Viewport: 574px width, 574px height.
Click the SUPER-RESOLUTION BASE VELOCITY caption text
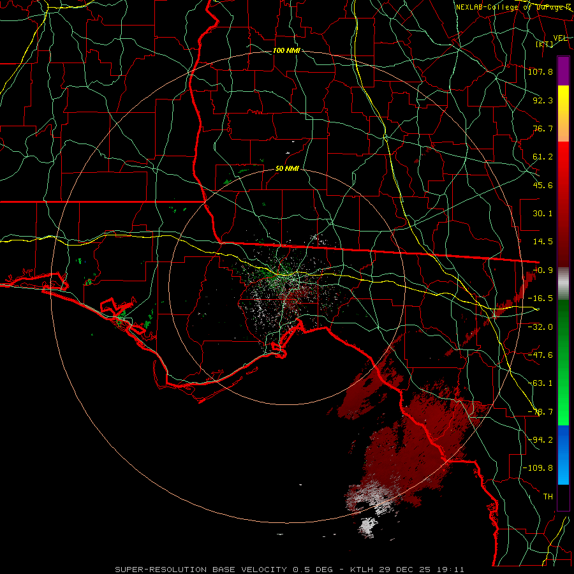pyautogui.click(x=201, y=570)
